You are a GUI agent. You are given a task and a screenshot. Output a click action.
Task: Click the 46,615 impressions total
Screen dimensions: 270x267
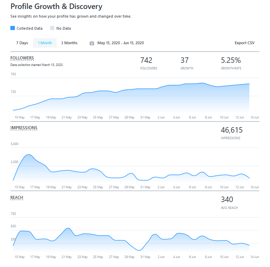[232, 130]
